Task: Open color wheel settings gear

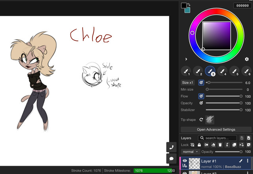Action: [x=247, y=59]
